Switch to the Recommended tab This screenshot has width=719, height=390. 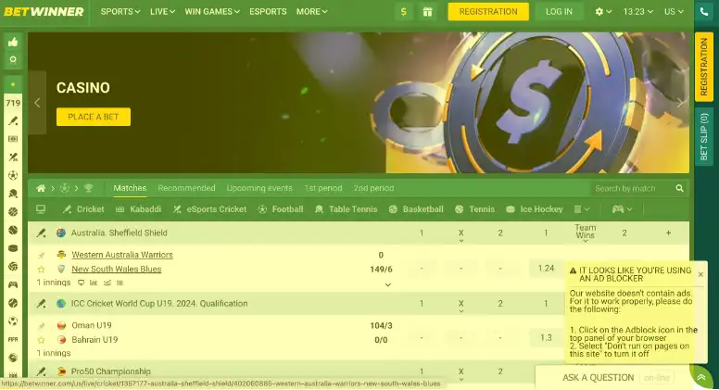pyautogui.click(x=186, y=188)
